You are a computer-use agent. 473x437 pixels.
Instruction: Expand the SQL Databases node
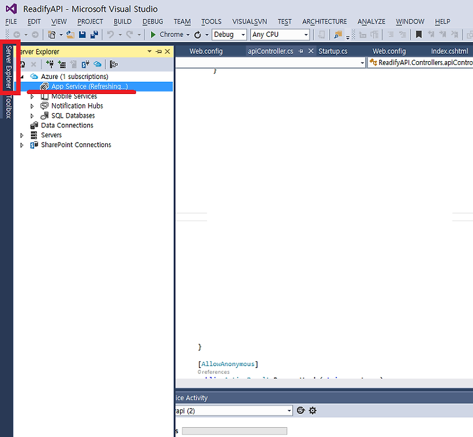point(32,116)
